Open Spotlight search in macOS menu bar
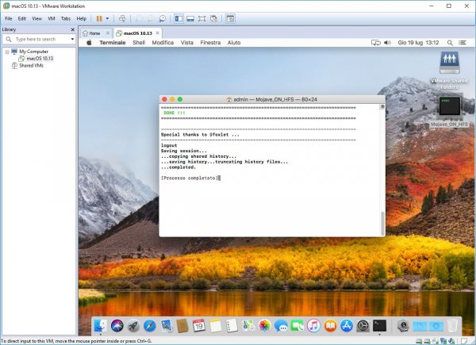 point(450,43)
